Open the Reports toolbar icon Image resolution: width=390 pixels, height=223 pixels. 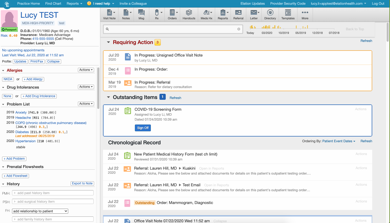(223, 15)
